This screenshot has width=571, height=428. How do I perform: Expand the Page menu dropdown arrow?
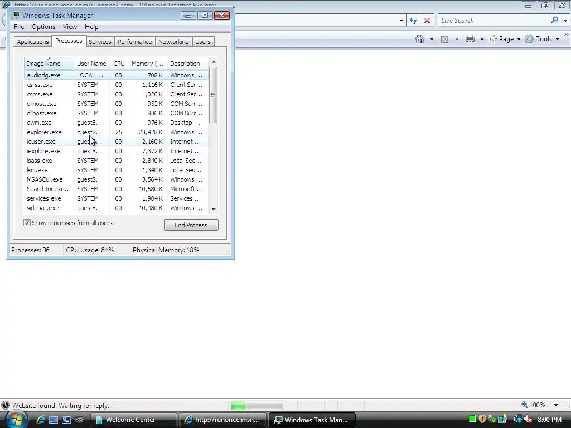click(519, 39)
